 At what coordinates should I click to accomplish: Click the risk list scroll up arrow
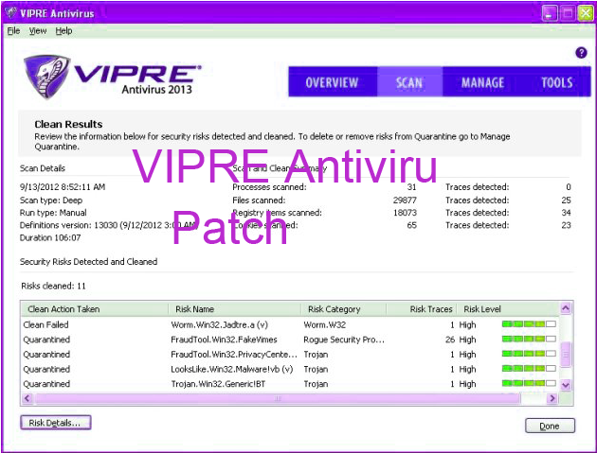click(x=566, y=308)
